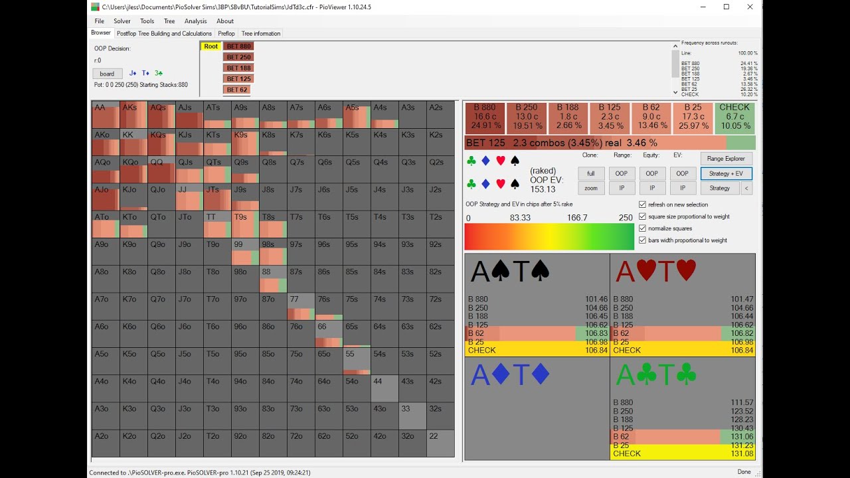The height and width of the screenshot is (478, 850).
Task: Click the club suit in the upper suit row
Action: tap(471, 161)
